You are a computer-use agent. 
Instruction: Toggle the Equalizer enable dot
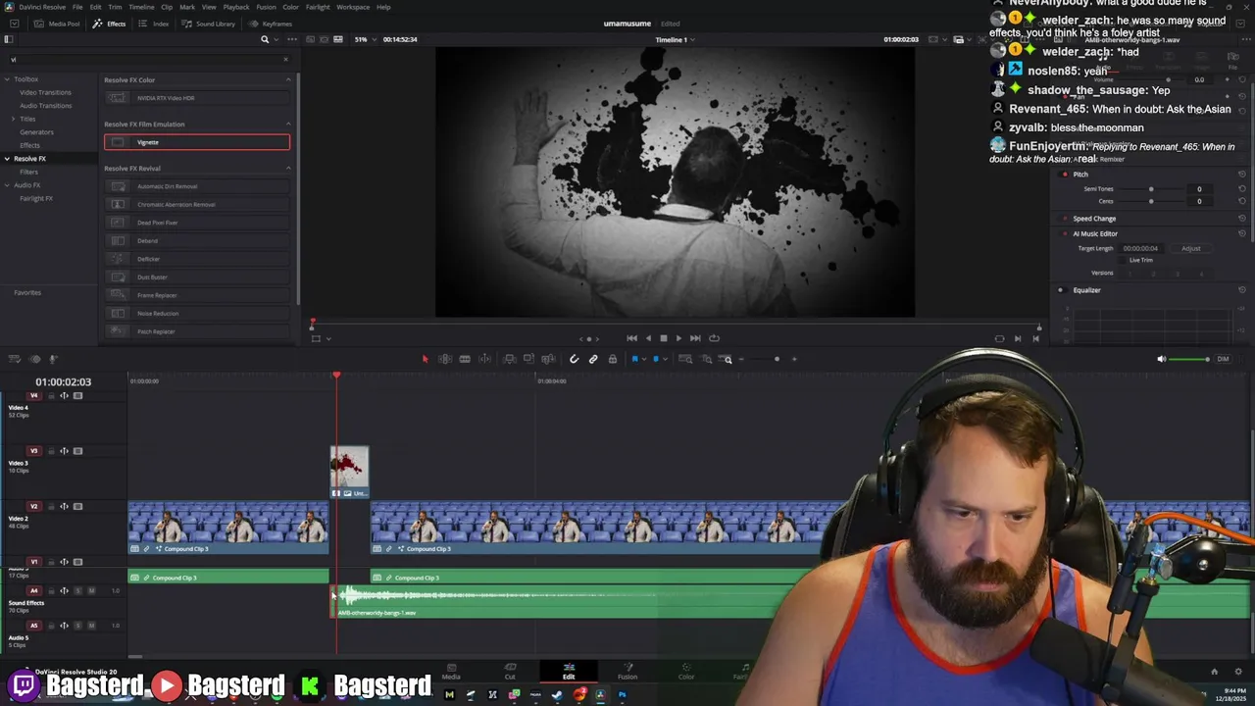click(x=1060, y=290)
